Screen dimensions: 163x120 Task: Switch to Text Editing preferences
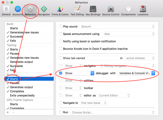[77, 10]
